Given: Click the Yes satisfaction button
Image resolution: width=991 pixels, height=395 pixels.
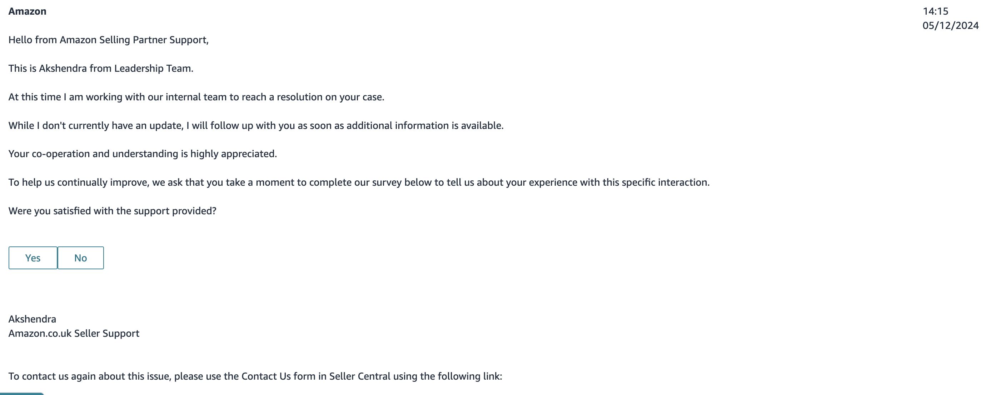Looking at the screenshot, I should pyautogui.click(x=33, y=258).
